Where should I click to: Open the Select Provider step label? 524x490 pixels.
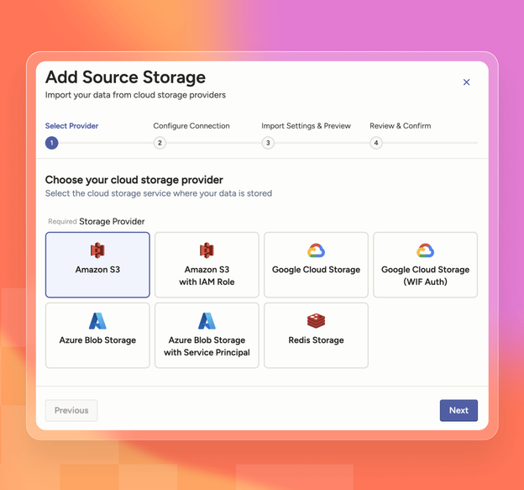click(72, 126)
